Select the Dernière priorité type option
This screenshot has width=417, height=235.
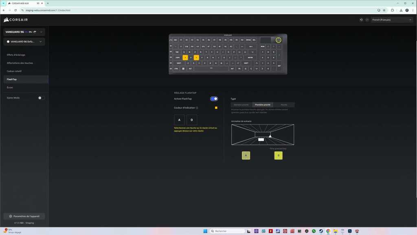pyautogui.click(x=241, y=104)
